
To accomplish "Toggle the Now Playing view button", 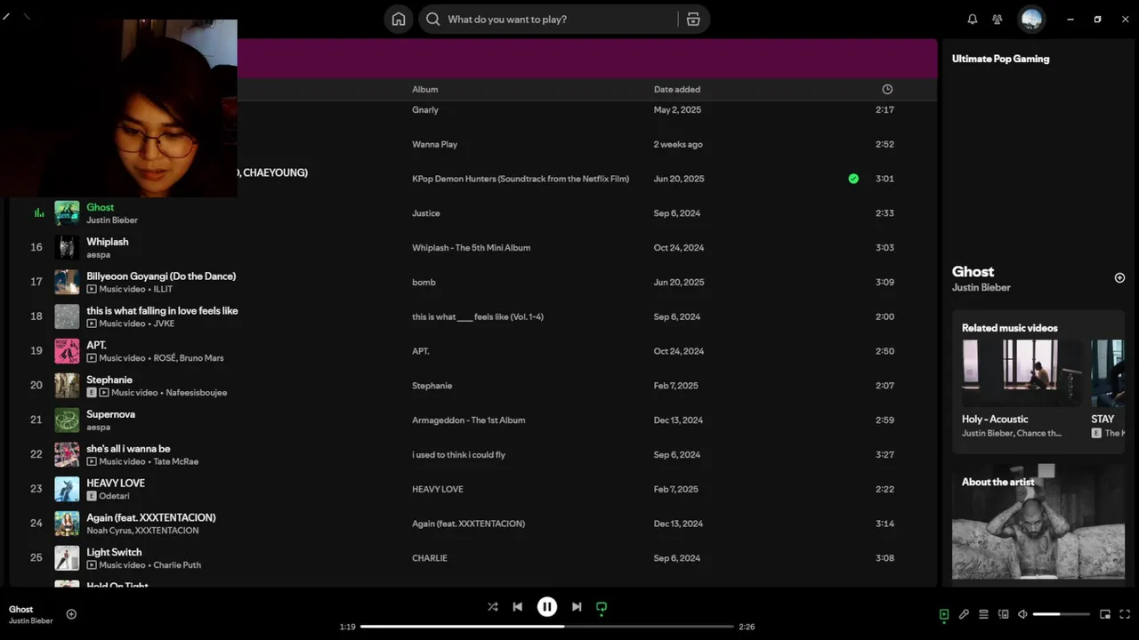I will 944,614.
